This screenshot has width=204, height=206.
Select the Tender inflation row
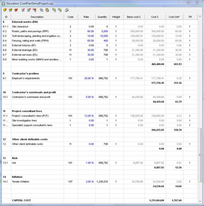point(99,181)
